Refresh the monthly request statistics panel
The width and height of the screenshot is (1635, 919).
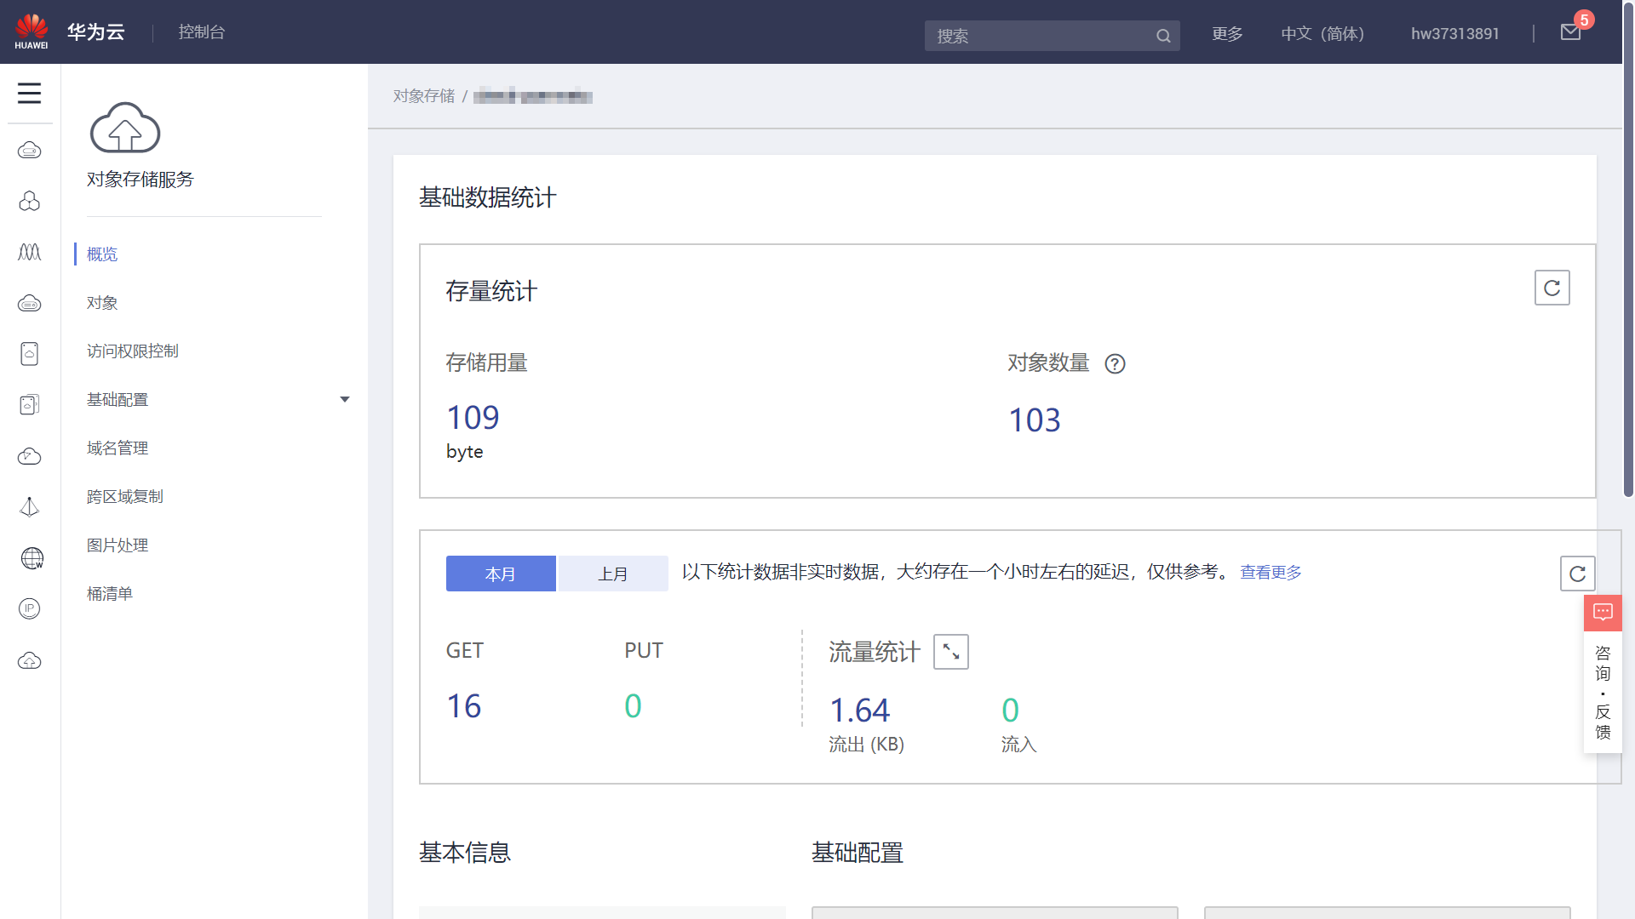[1577, 574]
